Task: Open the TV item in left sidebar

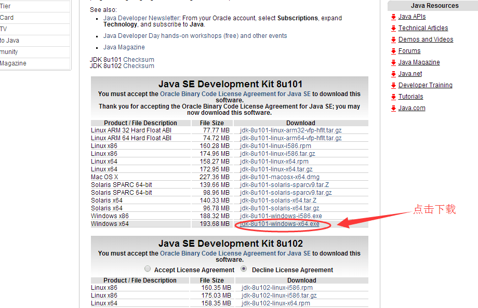Action: [x=4, y=29]
